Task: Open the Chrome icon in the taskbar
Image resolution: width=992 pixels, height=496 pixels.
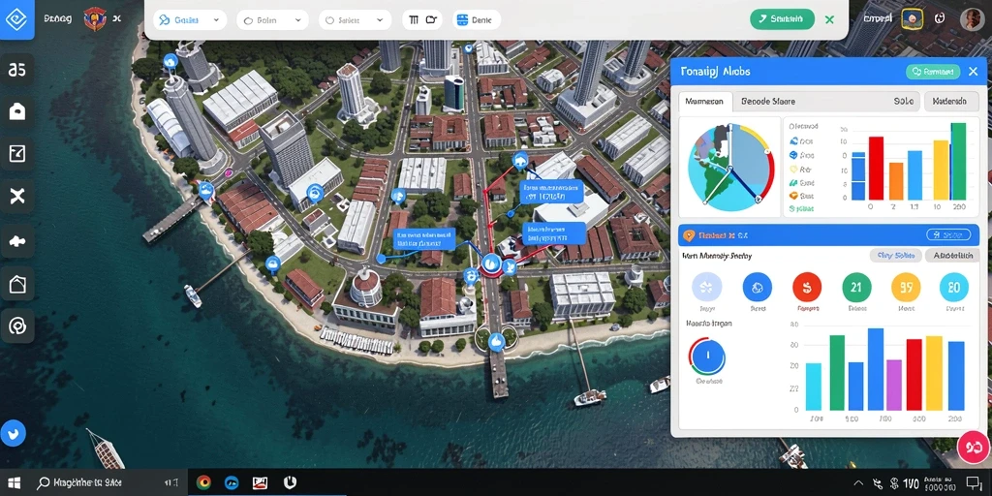Action: pos(203,482)
